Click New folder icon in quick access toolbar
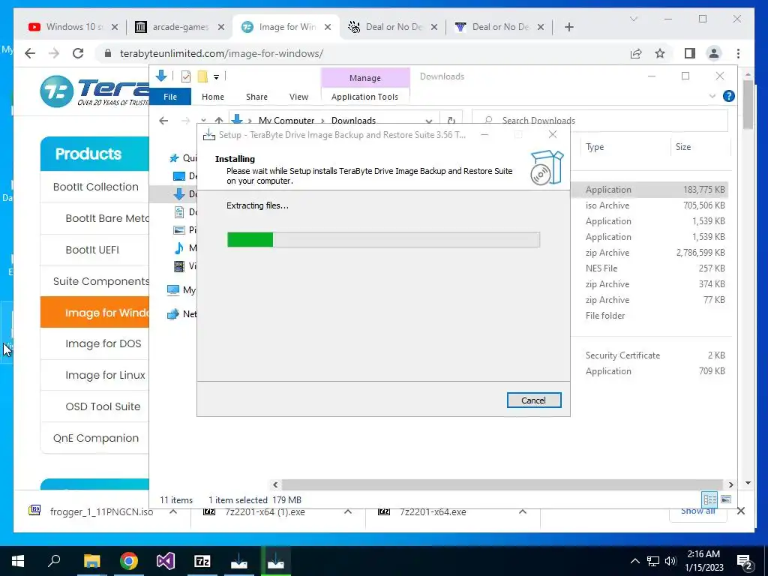 click(x=202, y=76)
